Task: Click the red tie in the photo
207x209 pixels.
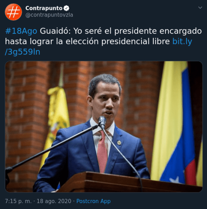Action: point(102,151)
